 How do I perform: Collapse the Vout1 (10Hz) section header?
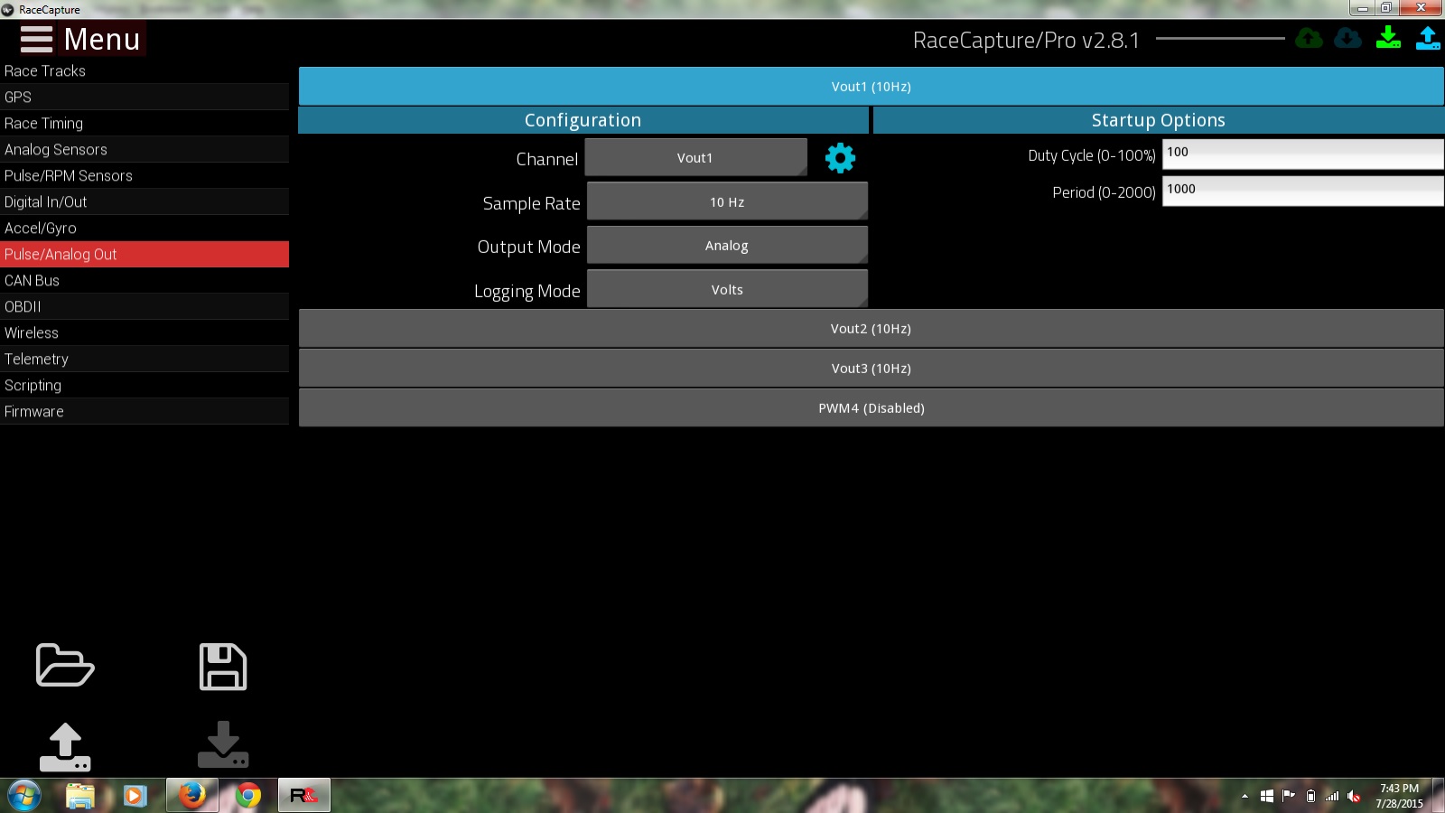pos(871,87)
